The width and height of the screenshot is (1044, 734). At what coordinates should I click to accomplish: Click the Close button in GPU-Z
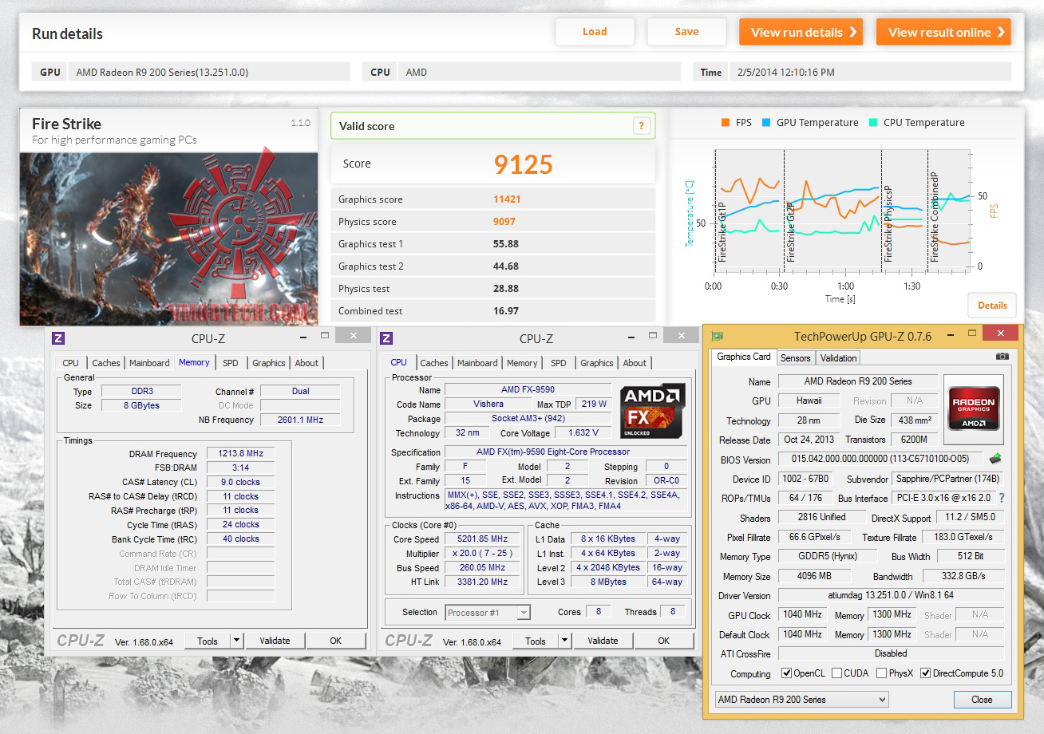tap(982, 700)
